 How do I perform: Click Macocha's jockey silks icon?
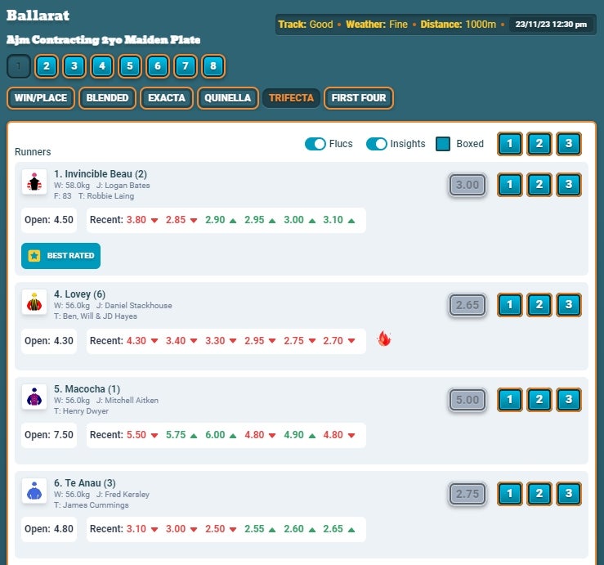click(x=34, y=397)
